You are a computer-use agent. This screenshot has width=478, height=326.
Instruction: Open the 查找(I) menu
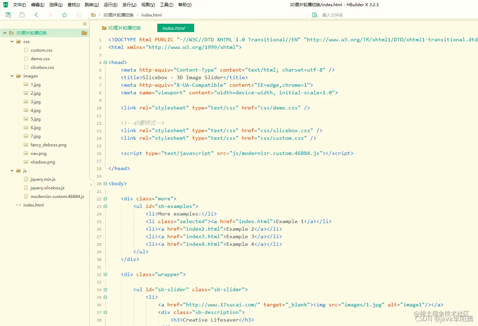(x=74, y=5)
